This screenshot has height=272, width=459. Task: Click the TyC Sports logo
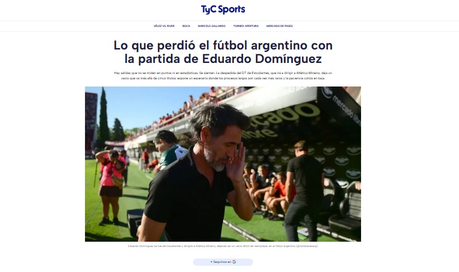click(x=223, y=10)
